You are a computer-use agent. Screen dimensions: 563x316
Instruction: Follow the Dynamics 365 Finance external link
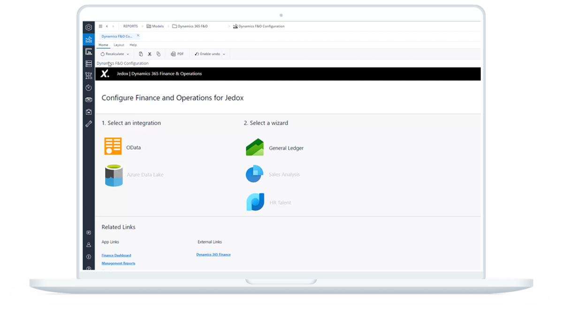[x=213, y=255]
